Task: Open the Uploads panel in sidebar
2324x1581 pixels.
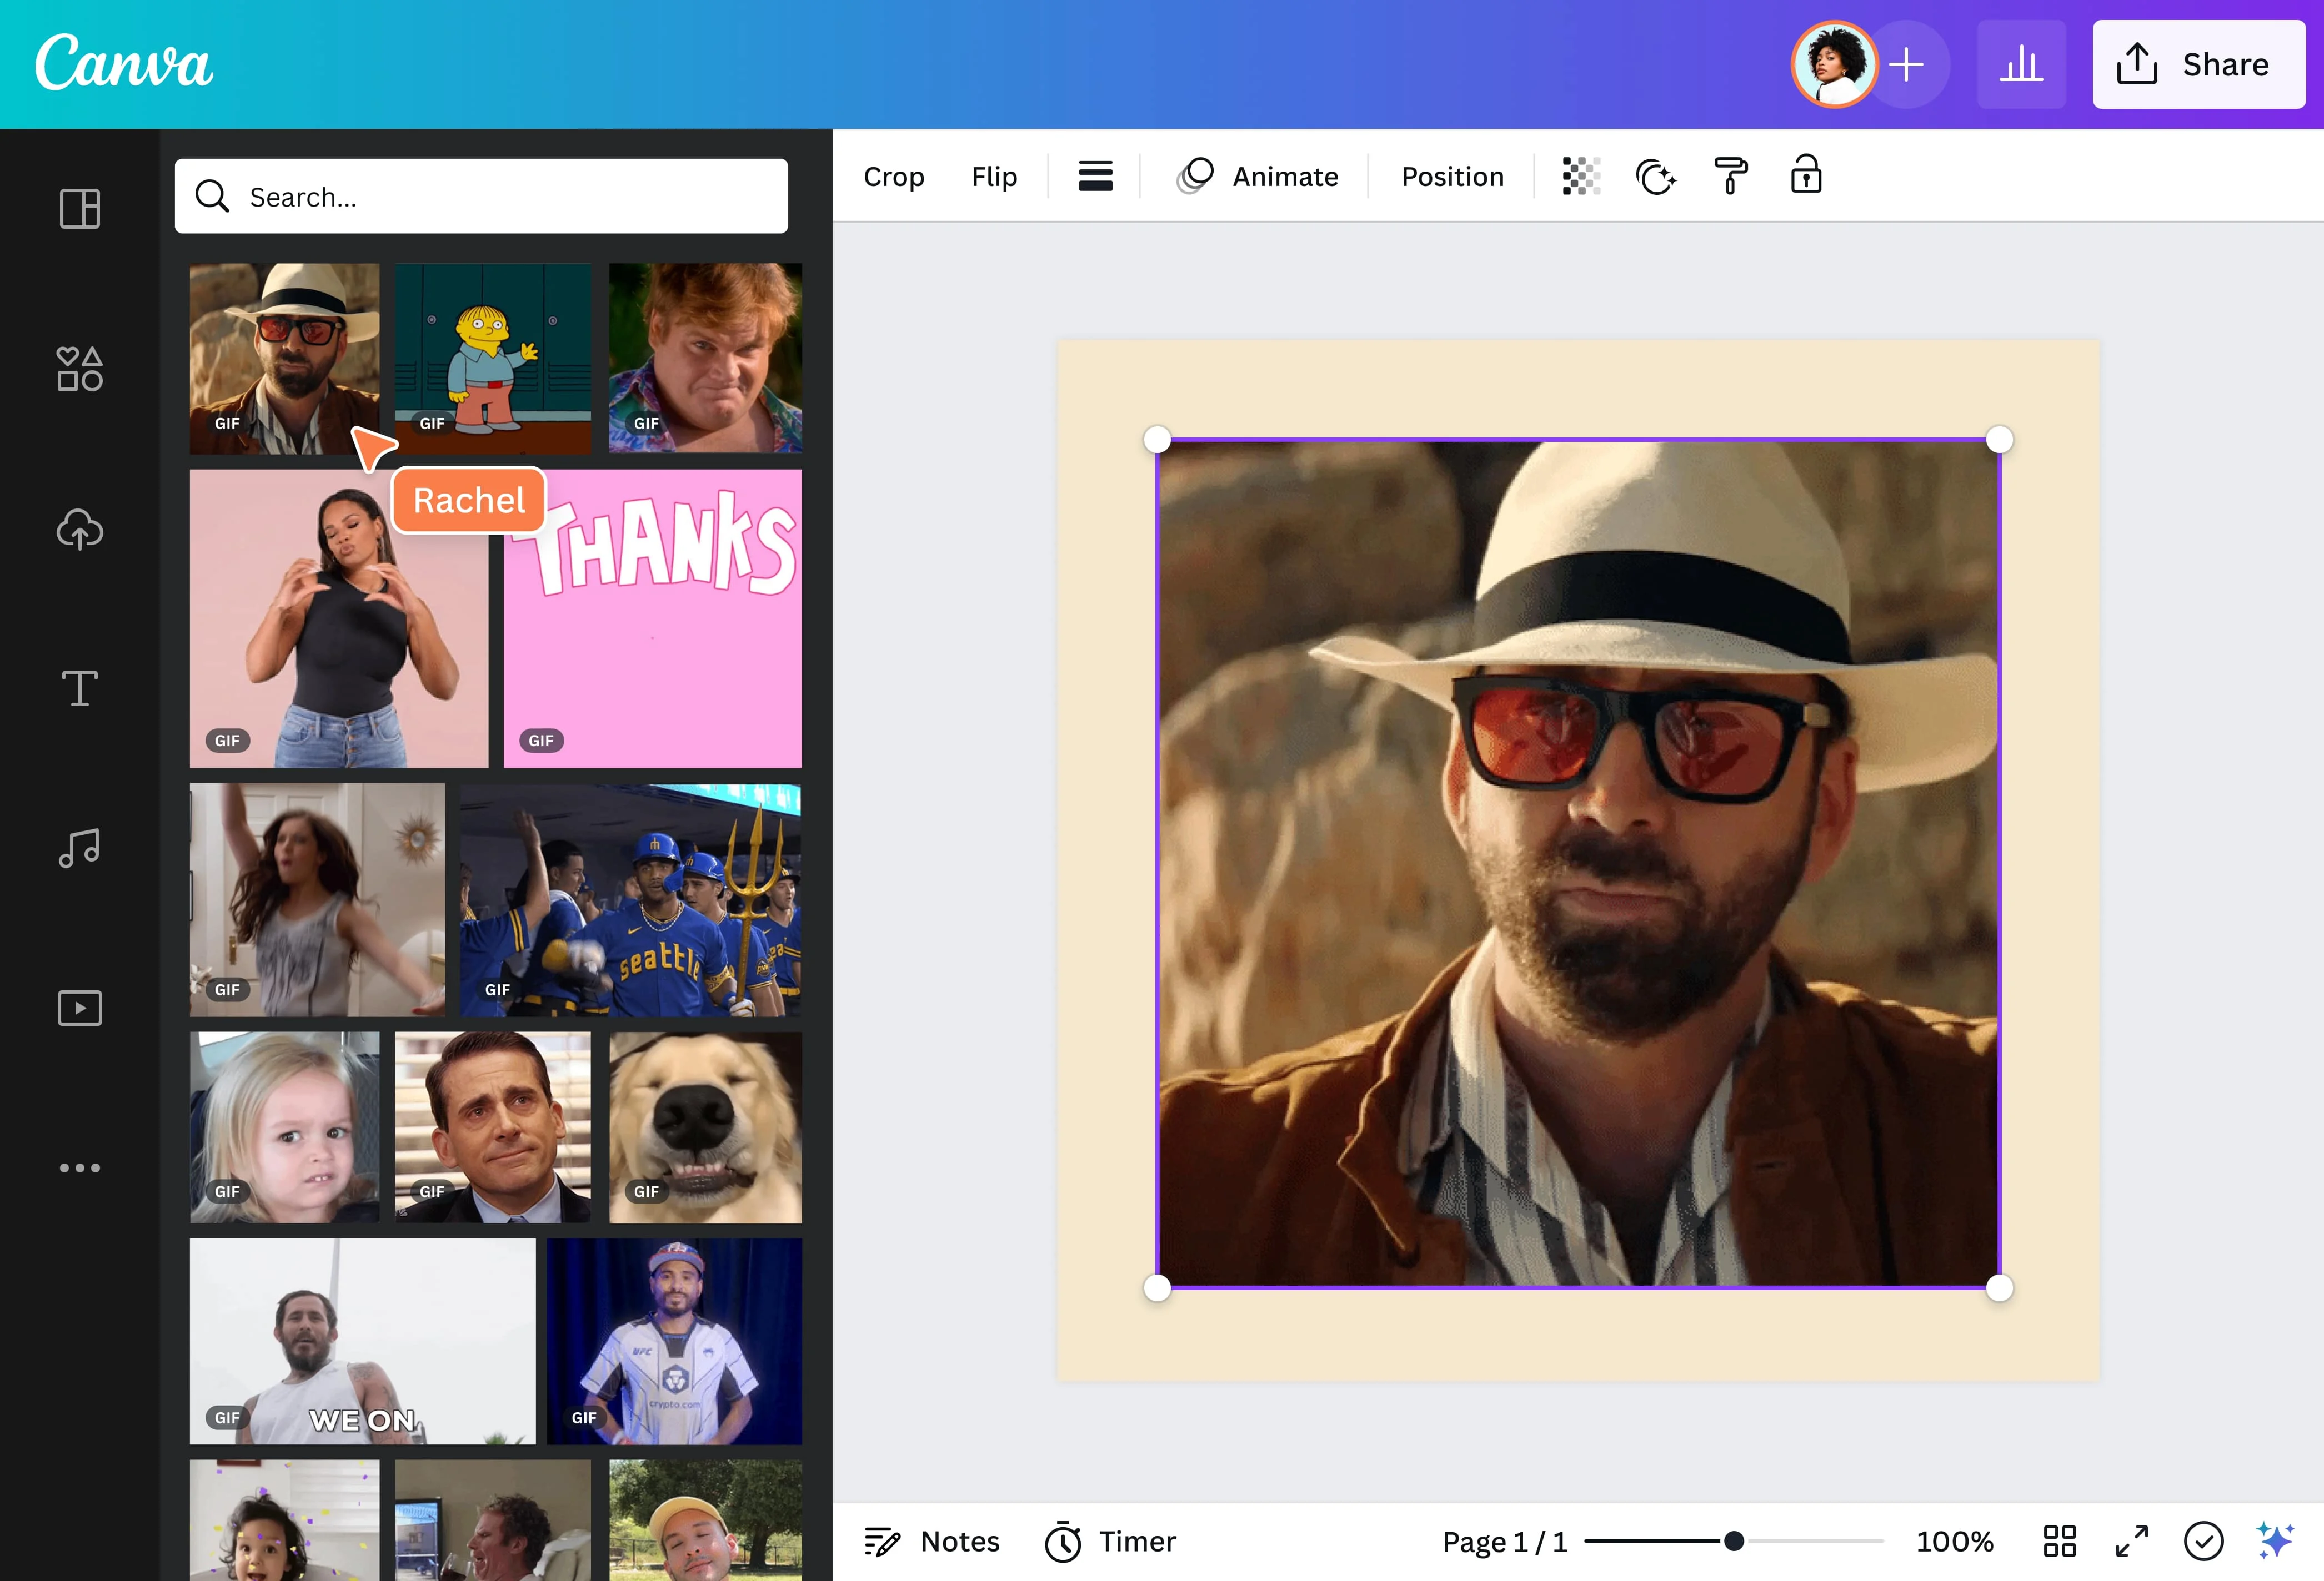Action: pyautogui.click(x=79, y=530)
